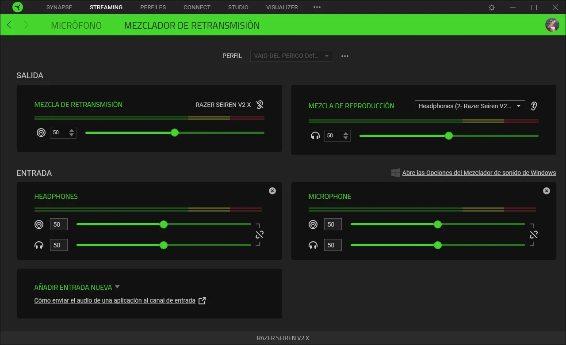Open the PERFILES tab
The height and width of the screenshot is (345, 566).
click(153, 8)
